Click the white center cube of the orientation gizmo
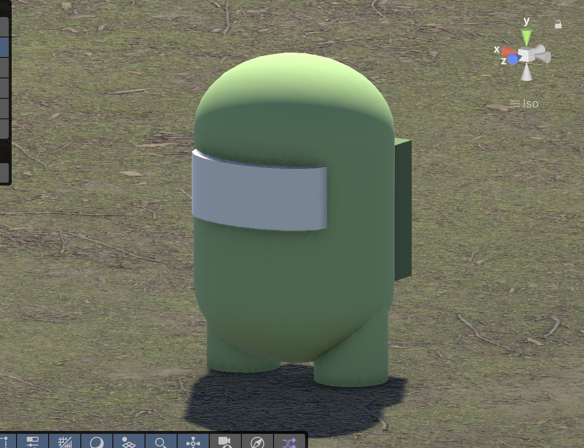 (527, 54)
